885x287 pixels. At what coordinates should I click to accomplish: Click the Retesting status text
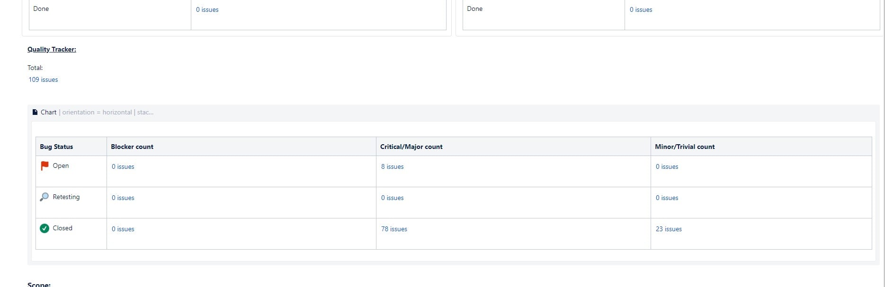click(x=66, y=197)
